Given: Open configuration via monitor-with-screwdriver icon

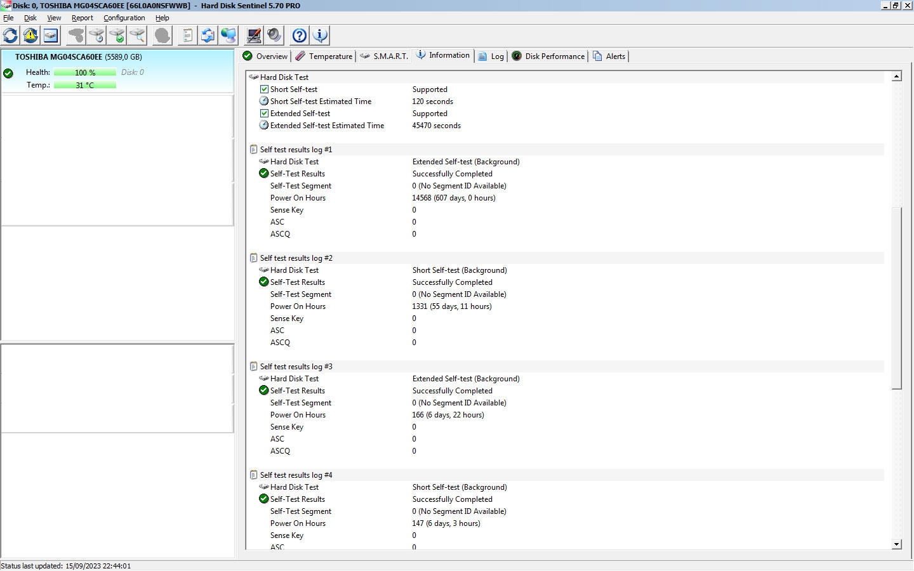Looking at the screenshot, I should point(254,36).
